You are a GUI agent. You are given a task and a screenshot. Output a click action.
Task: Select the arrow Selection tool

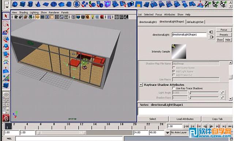click(x=6, y=16)
